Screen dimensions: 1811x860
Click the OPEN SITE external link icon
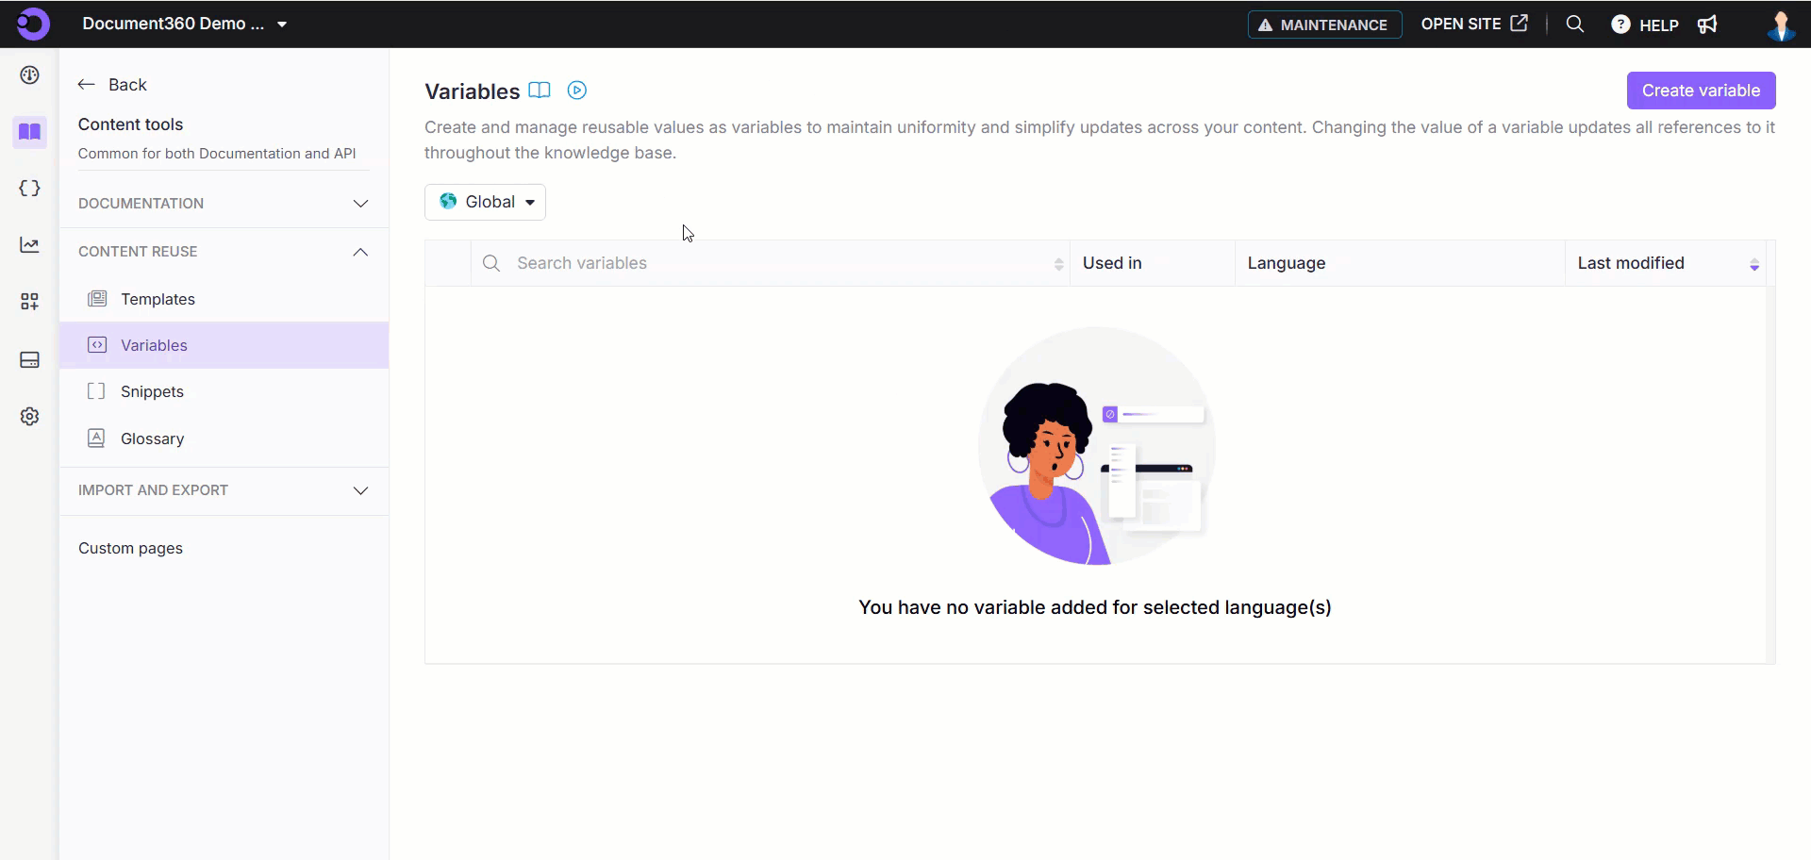click(x=1519, y=24)
